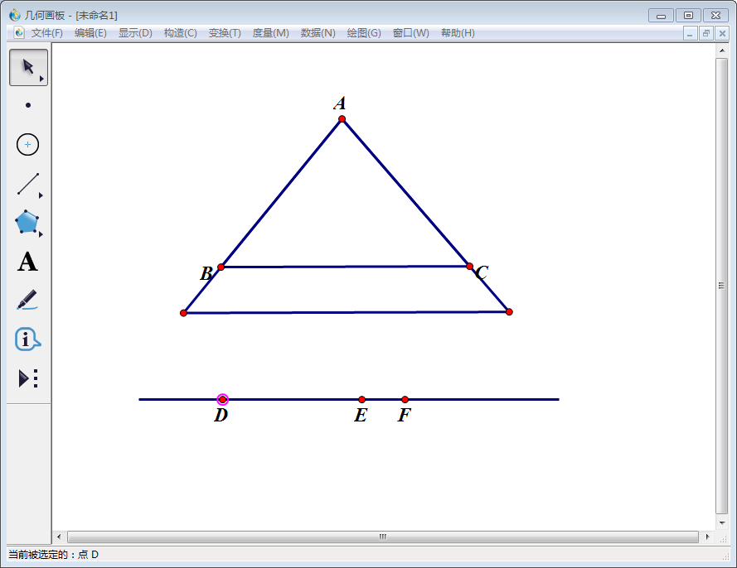Click the vertical scrollbar up arrow

coord(722,51)
